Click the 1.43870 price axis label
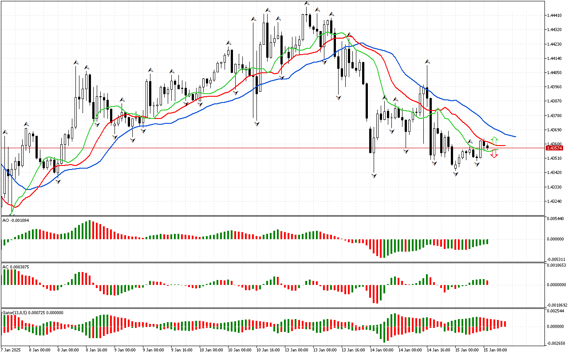This screenshot has height=355, width=568. (x=554, y=101)
